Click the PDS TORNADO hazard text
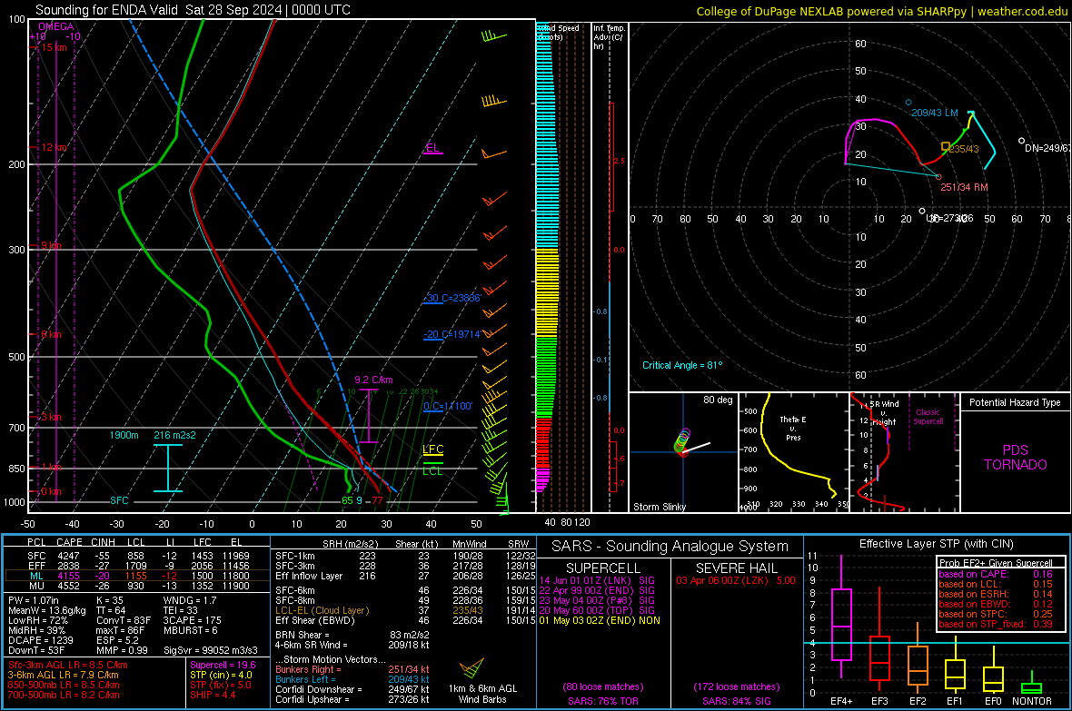The width and height of the screenshot is (1072, 711). coord(1016,458)
